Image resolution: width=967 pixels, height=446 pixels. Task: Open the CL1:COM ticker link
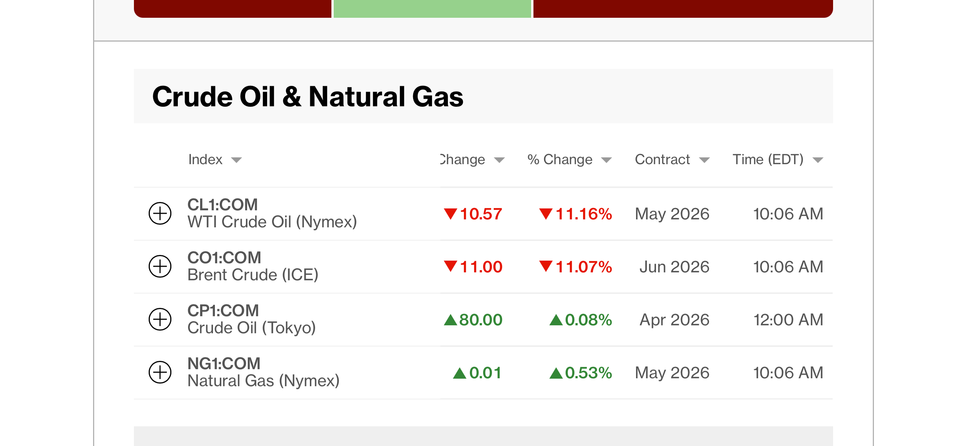[x=222, y=205]
